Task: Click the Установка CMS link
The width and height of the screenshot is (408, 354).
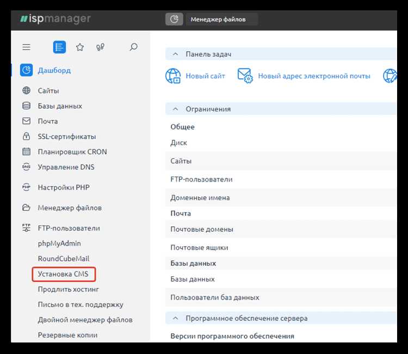Action: (63, 274)
